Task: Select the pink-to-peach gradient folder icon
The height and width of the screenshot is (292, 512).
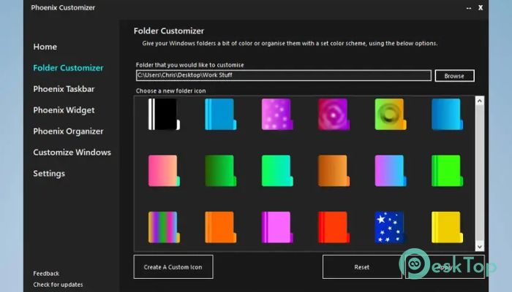Action: (x=164, y=170)
